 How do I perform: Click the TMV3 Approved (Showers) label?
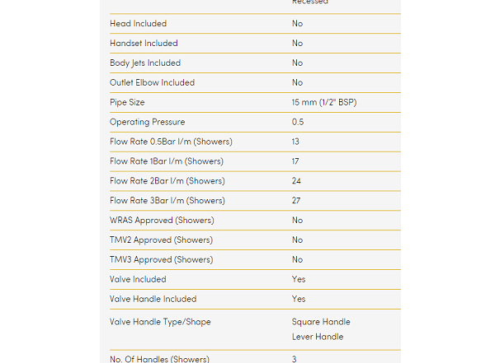coord(161,260)
